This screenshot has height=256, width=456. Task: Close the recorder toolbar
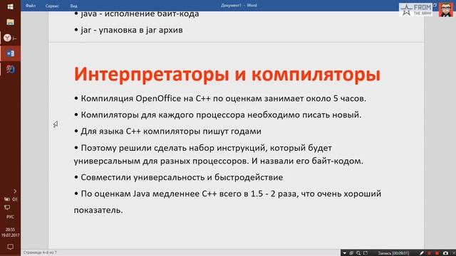click(x=453, y=253)
